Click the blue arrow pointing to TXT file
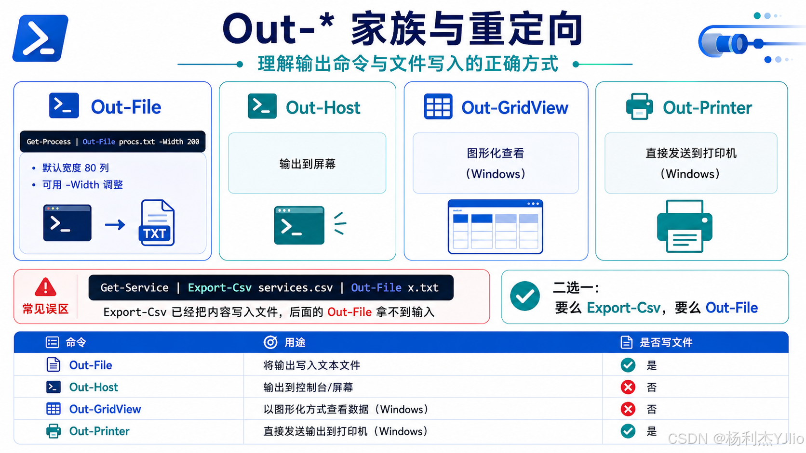 pos(115,224)
